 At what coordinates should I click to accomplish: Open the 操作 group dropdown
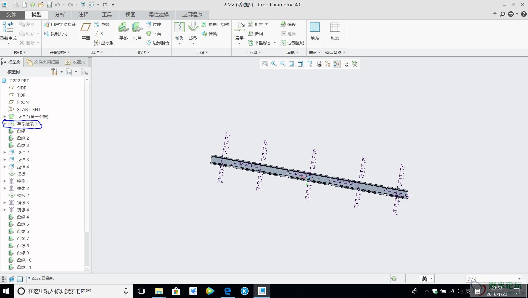[x=20, y=52]
